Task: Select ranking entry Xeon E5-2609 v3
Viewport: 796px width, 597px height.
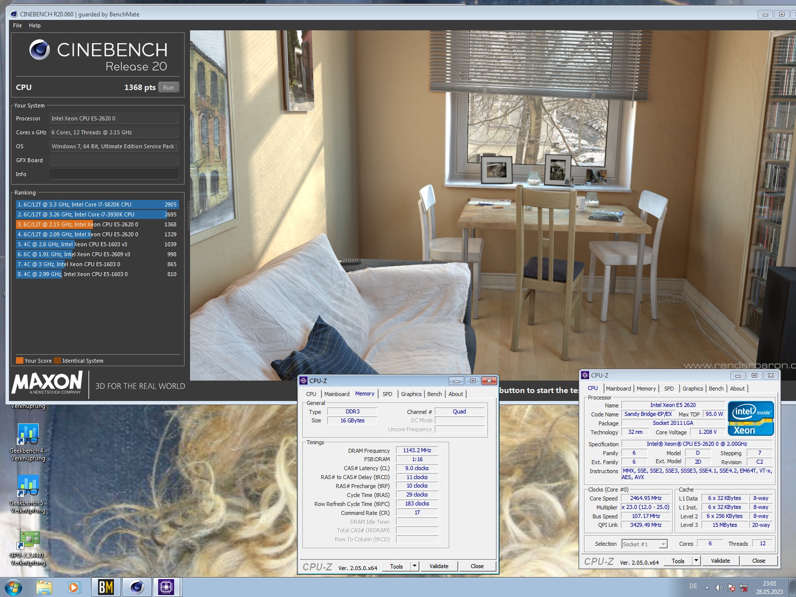Action: [97, 254]
